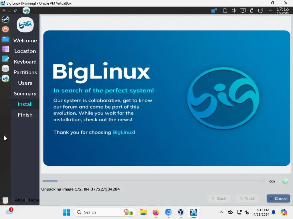Open the guest volume speaker tray icon
293x219 pixels.
pos(234,11)
